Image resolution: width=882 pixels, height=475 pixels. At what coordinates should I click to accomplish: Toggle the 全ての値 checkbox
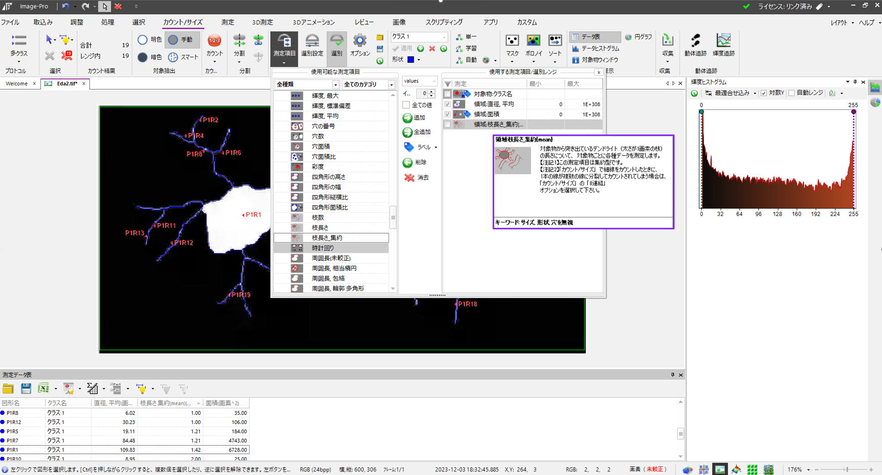pyautogui.click(x=406, y=105)
